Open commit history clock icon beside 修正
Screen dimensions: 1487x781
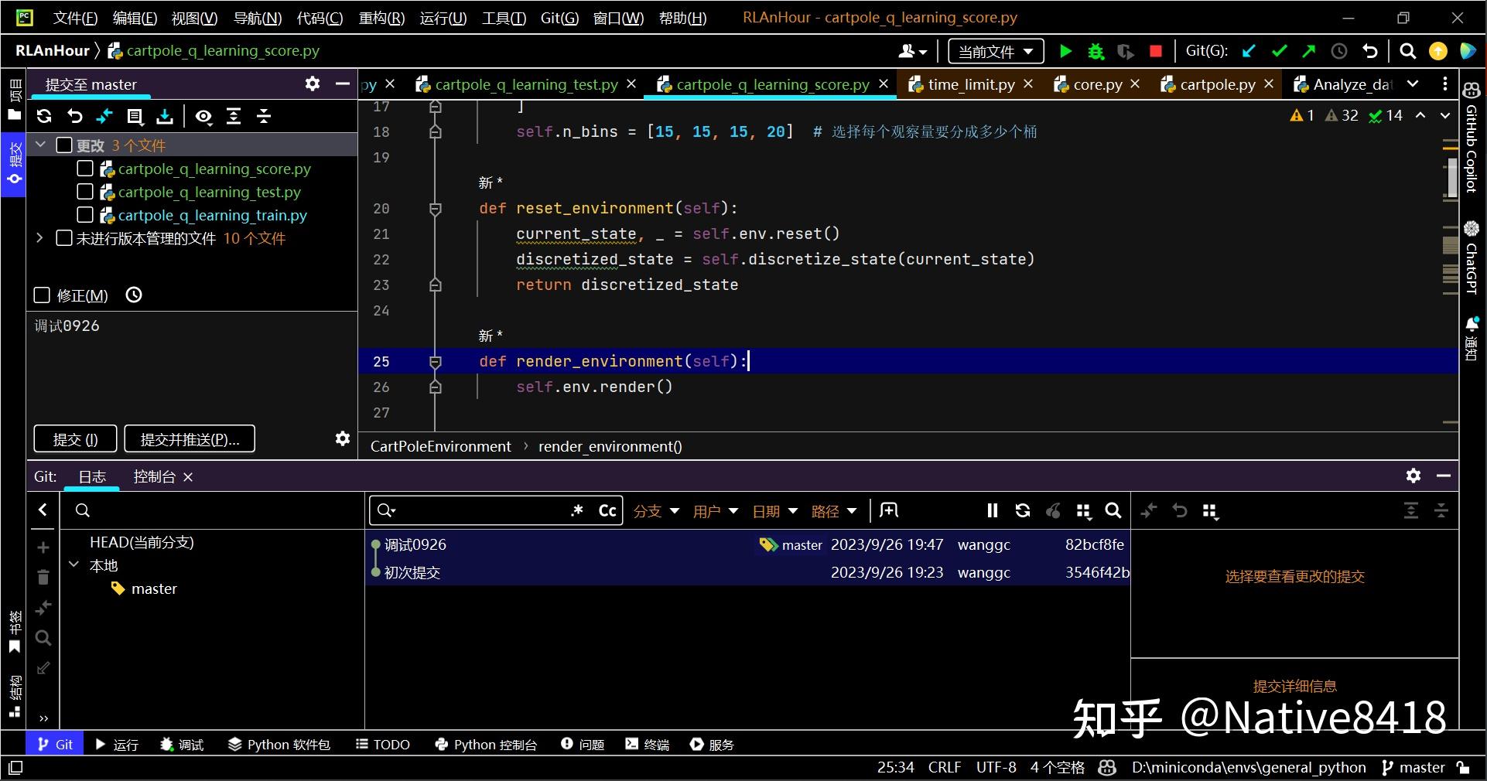pyautogui.click(x=134, y=295)
